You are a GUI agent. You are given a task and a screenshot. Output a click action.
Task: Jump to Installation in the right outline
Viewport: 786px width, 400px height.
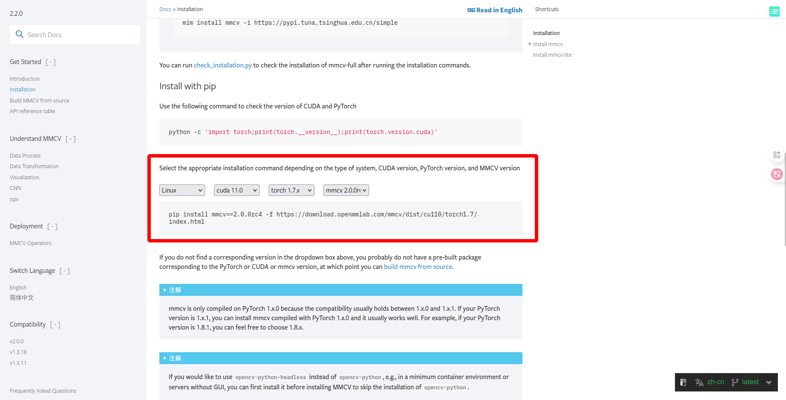coord(546,33)
